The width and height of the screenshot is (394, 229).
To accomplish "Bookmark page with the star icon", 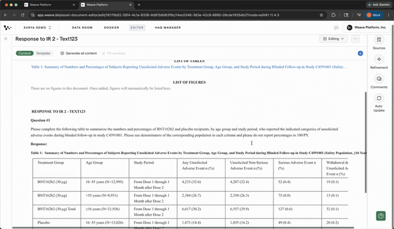I will coord(321,15).
